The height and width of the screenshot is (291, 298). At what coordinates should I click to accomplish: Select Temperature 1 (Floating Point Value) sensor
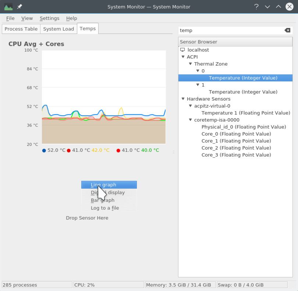point(246,113)
